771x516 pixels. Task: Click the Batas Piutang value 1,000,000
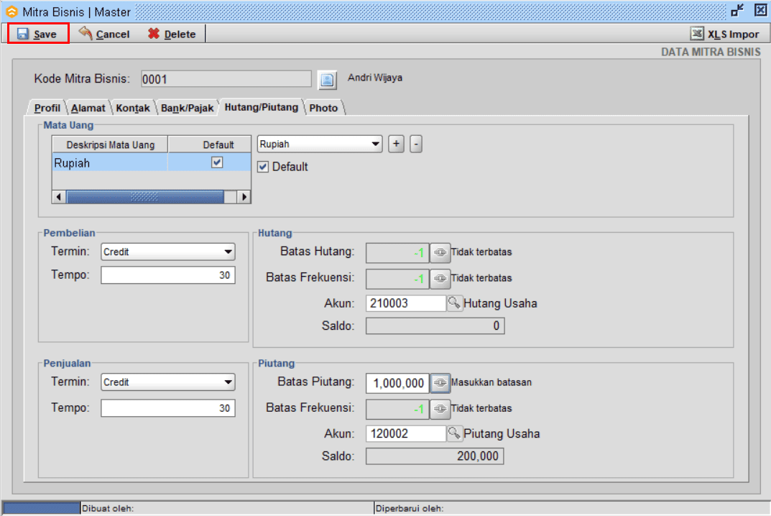point(397,383)
